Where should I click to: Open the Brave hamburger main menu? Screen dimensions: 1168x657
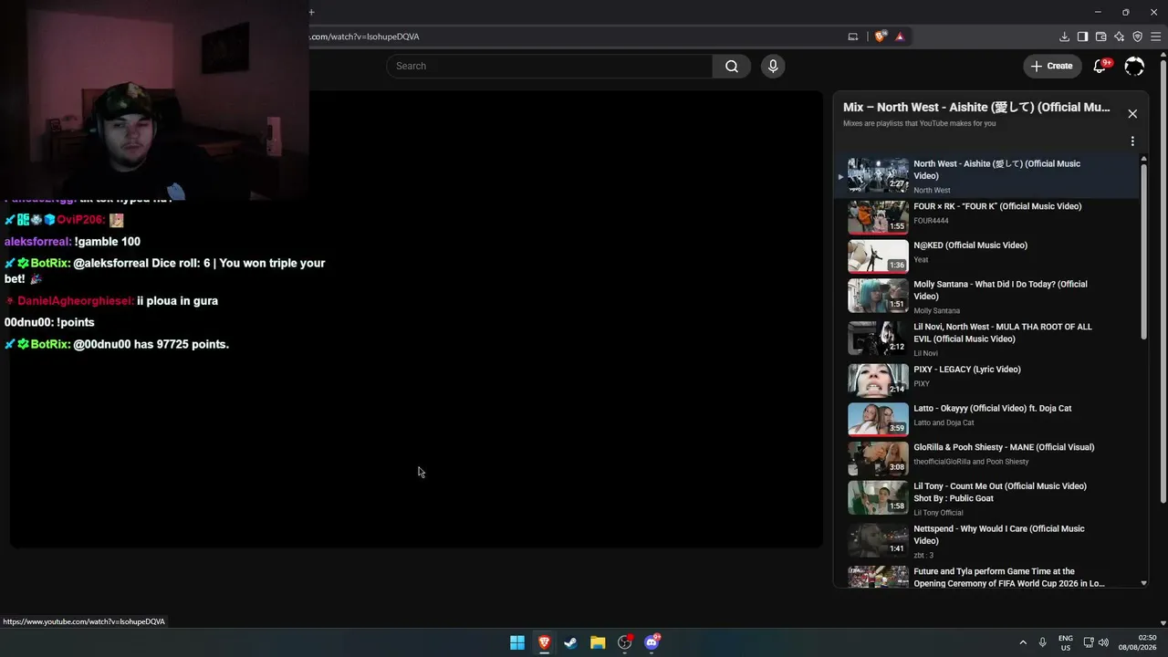(x=1155, y=36)
